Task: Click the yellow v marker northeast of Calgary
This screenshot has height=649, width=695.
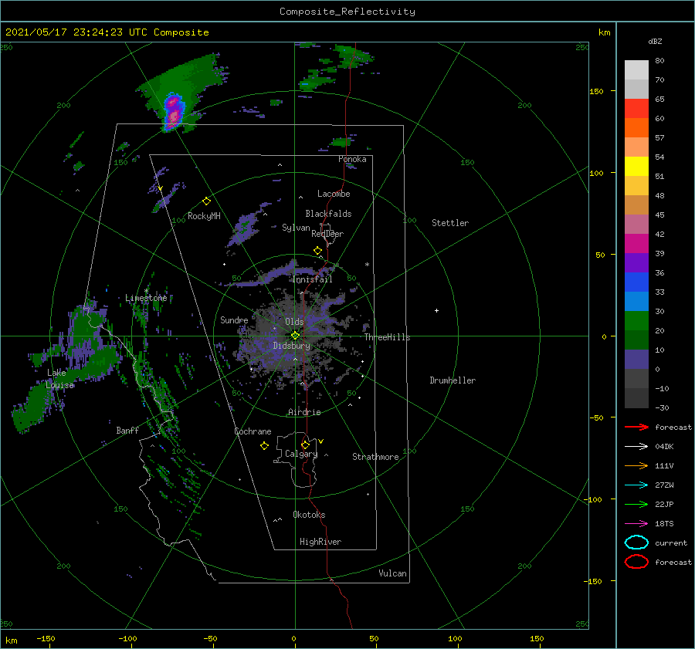Action: click(321, 441)
